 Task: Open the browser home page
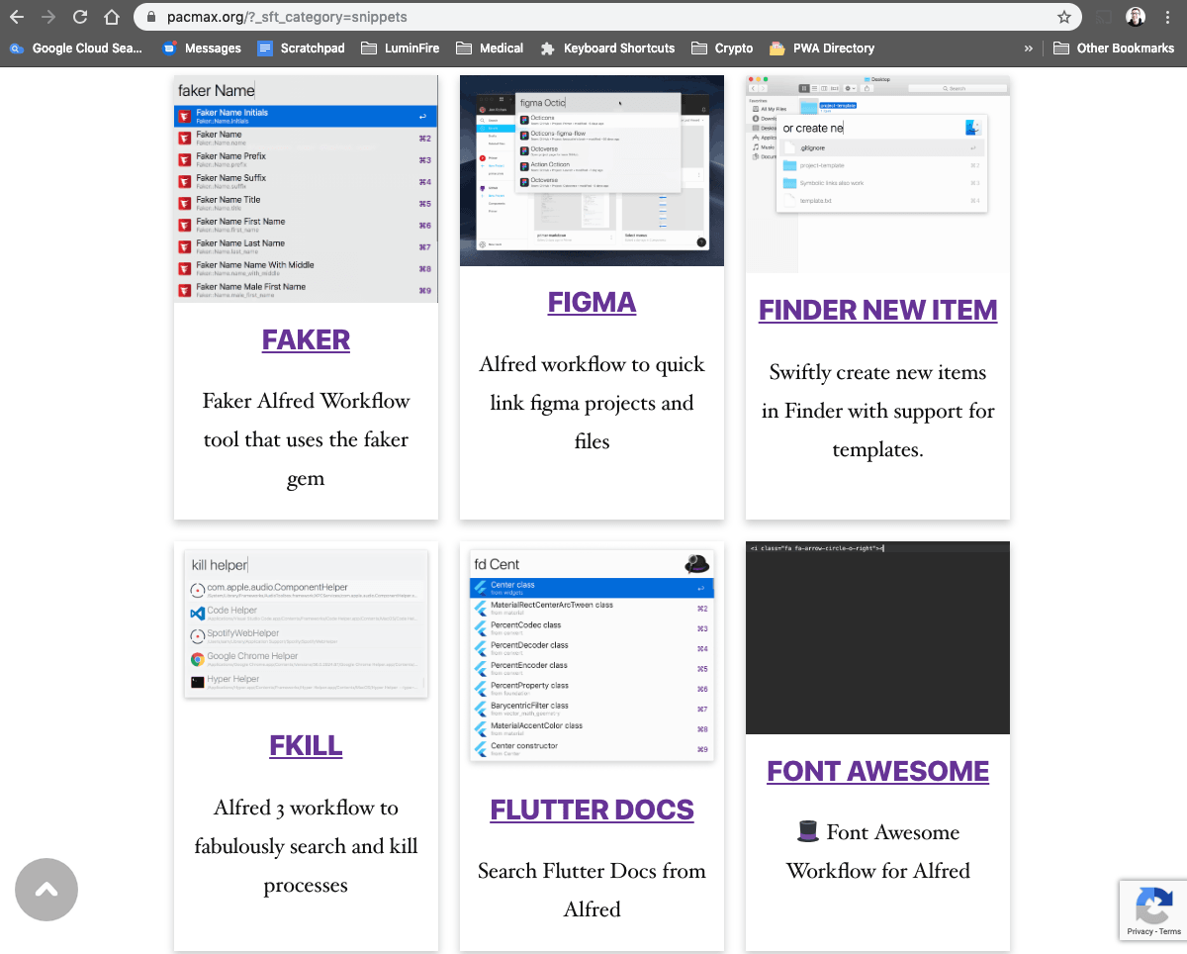[x=112, y=17]
